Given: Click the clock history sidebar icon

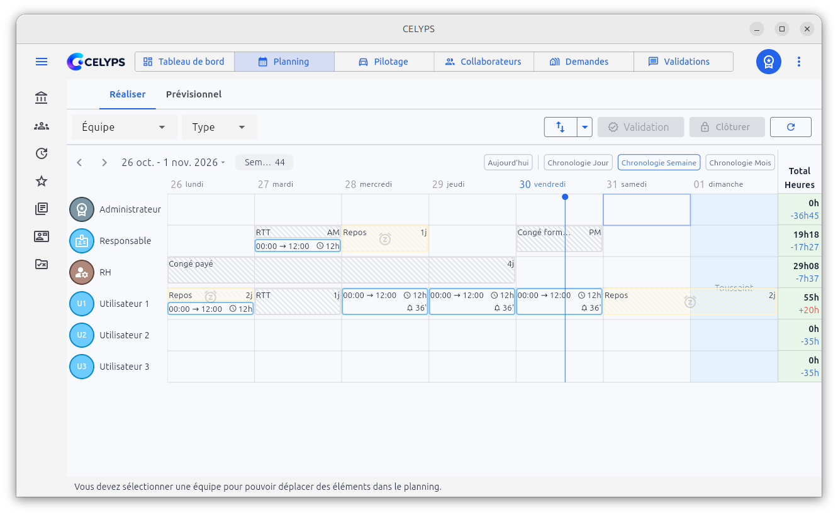Looking at the screenshot, I should (42, 153).
